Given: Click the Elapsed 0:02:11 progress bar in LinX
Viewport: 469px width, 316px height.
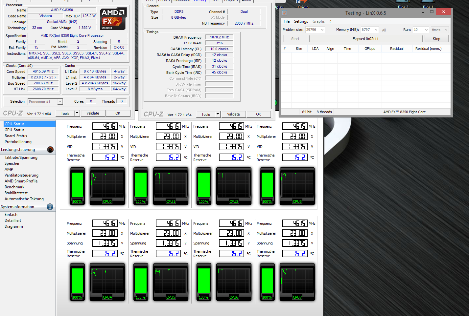Looking at the screenshot, I should [365, 39].
